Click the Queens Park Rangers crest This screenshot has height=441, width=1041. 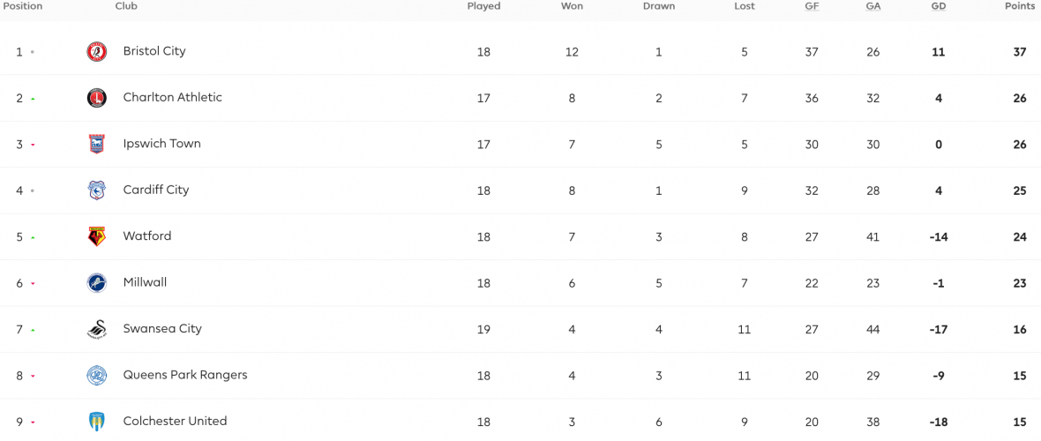97,375
